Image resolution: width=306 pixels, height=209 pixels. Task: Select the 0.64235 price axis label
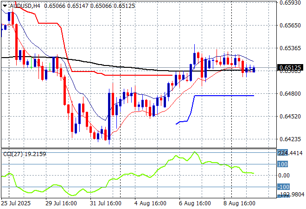[290, 139]
